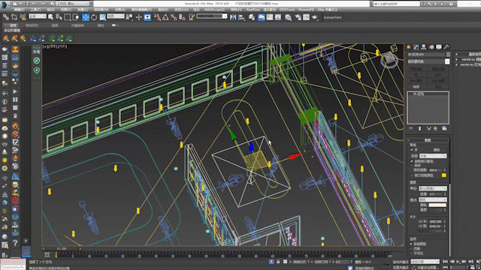
Task: Enable the 不可见 invisible checkbox
Action: pos(411,253)
